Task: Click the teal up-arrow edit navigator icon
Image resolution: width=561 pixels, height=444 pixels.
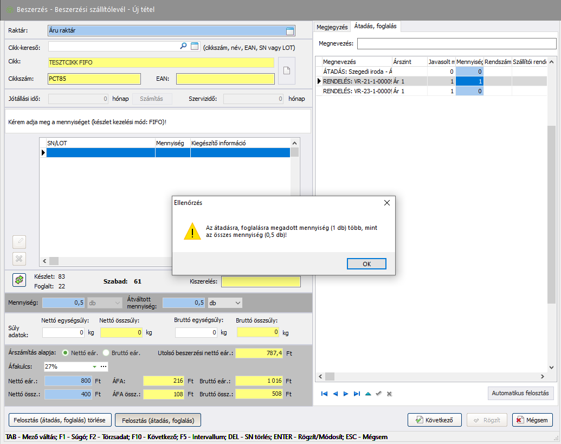Action: (368, 394)
